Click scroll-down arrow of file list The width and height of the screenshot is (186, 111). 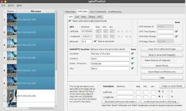[56, 106]
